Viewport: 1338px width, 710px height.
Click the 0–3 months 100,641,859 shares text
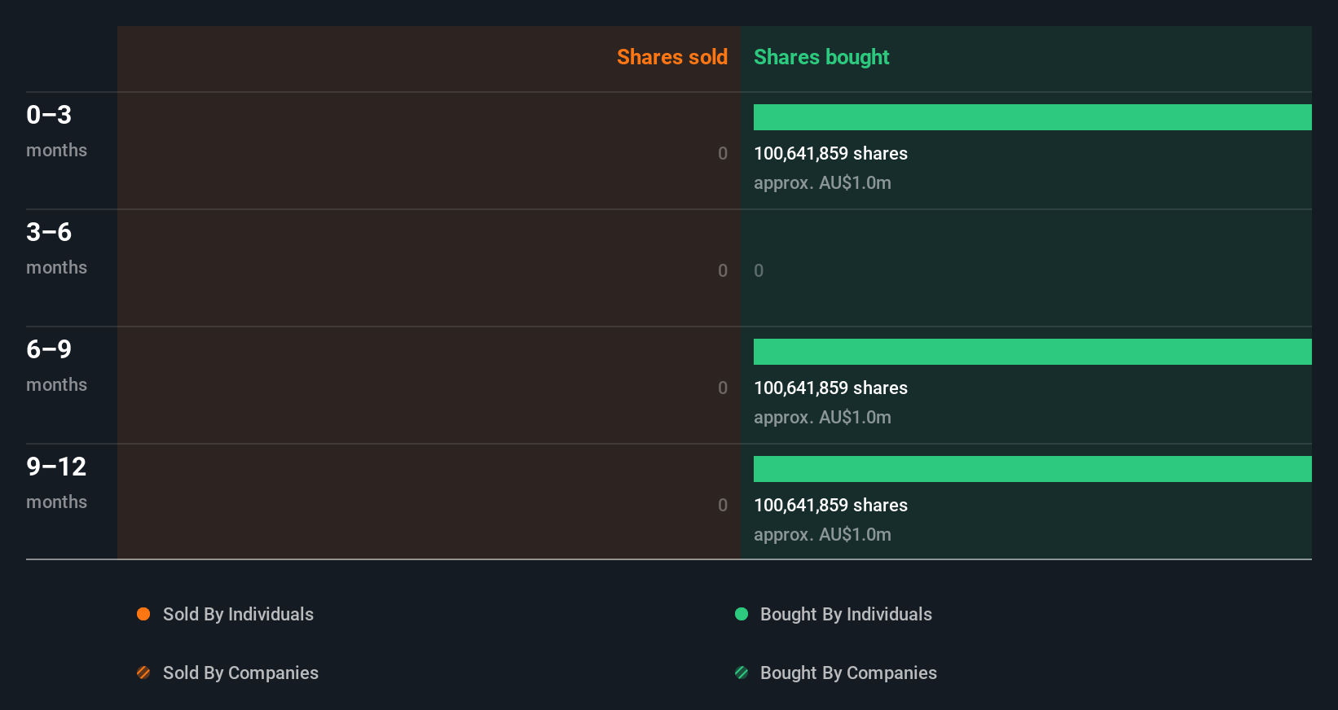point(830,153)
